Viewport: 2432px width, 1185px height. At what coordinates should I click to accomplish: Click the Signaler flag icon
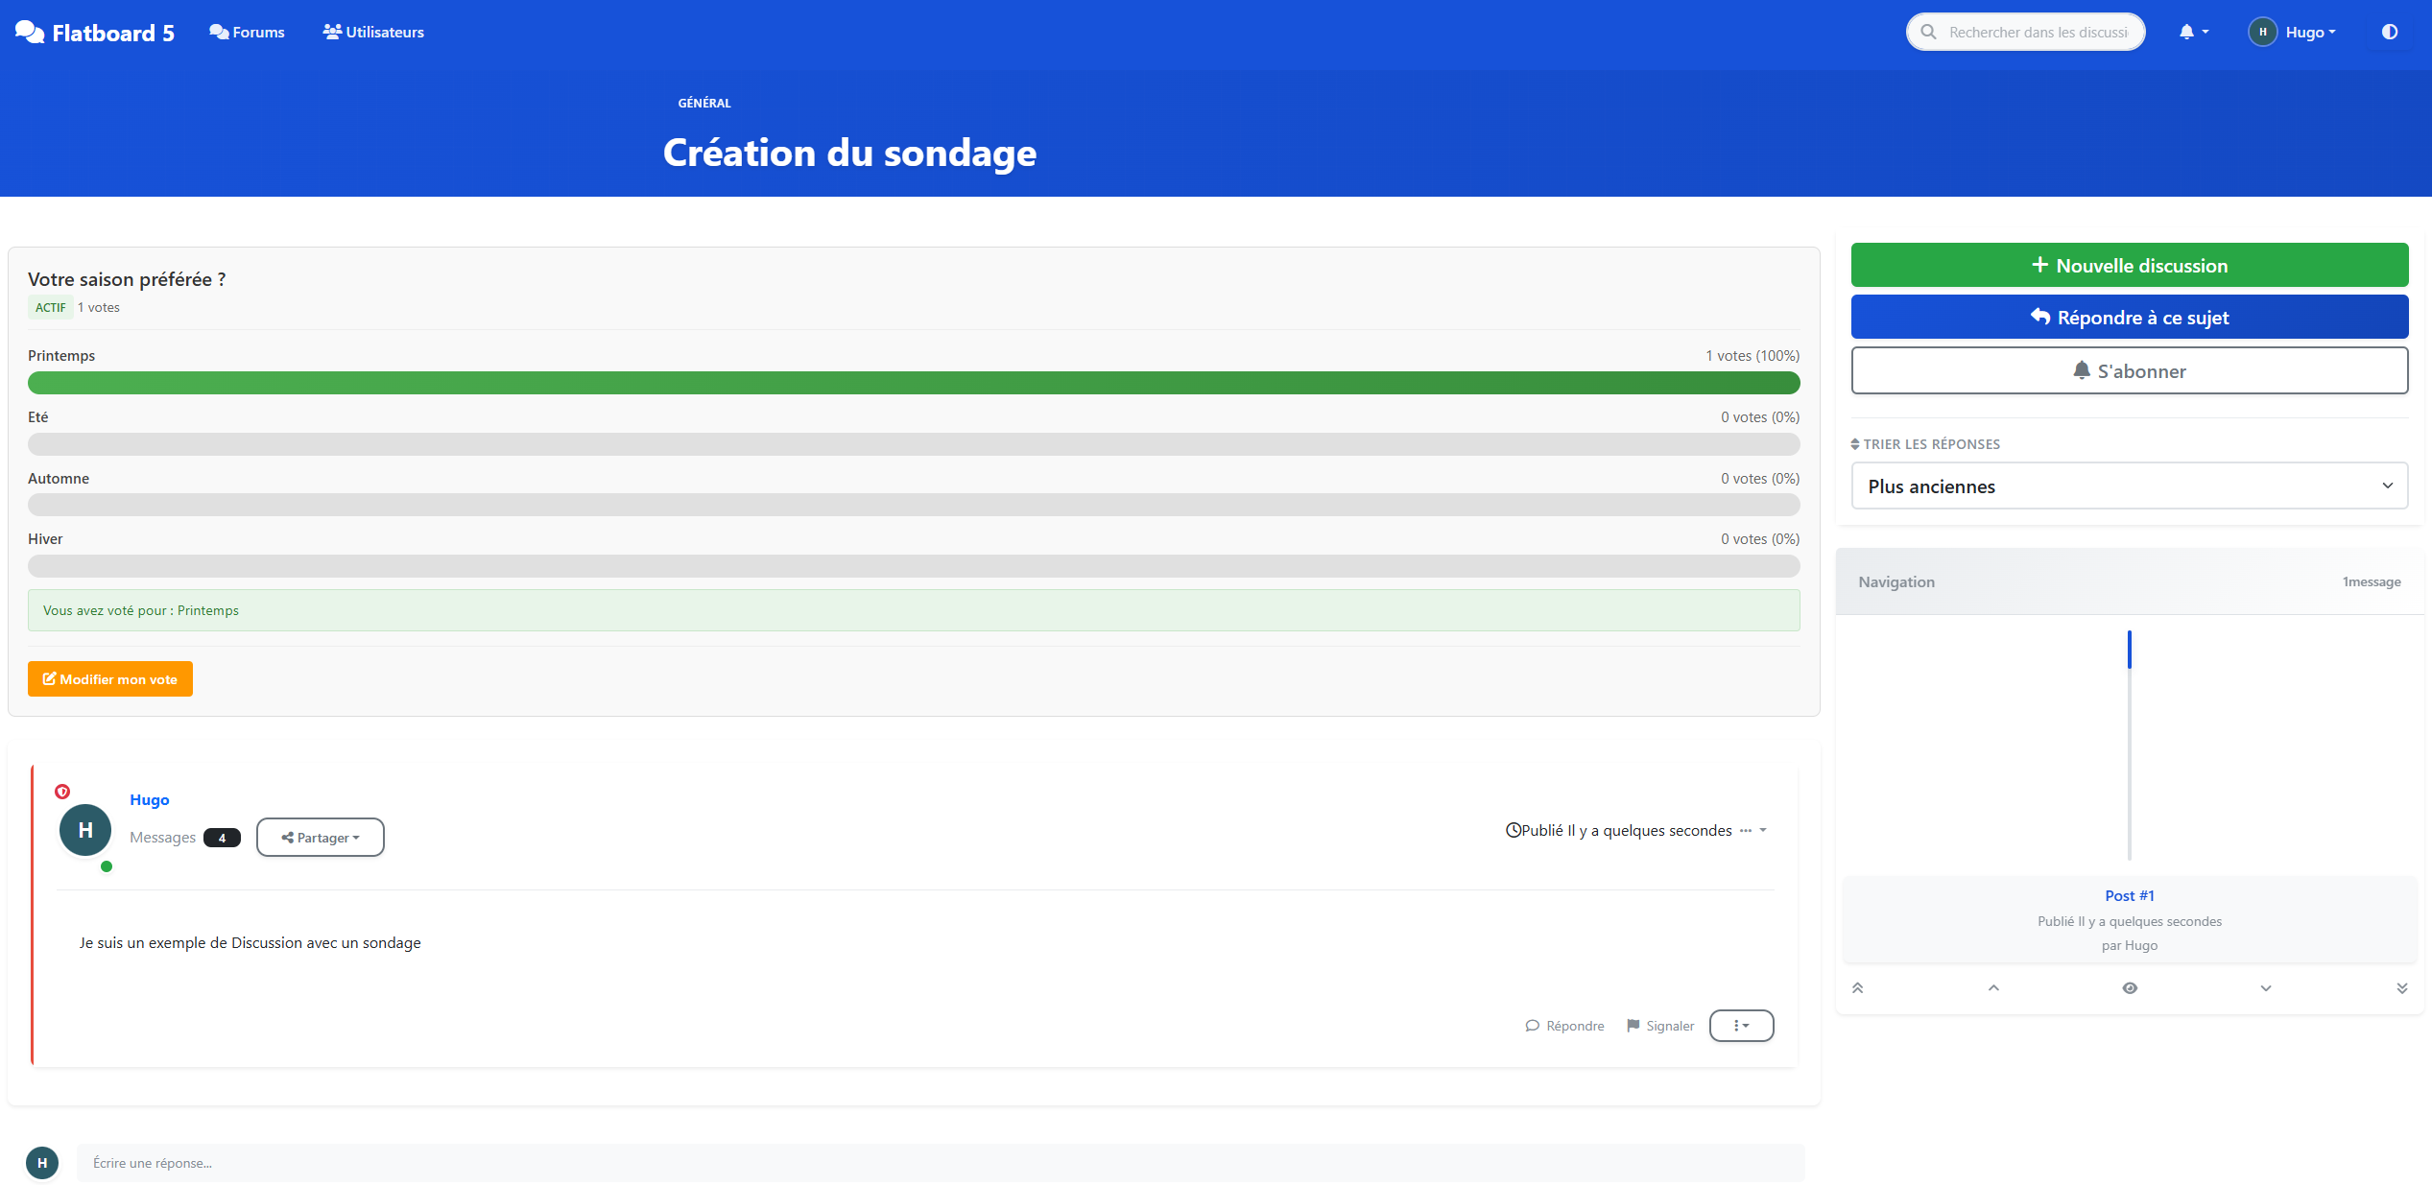(x=1633, y=1026)
